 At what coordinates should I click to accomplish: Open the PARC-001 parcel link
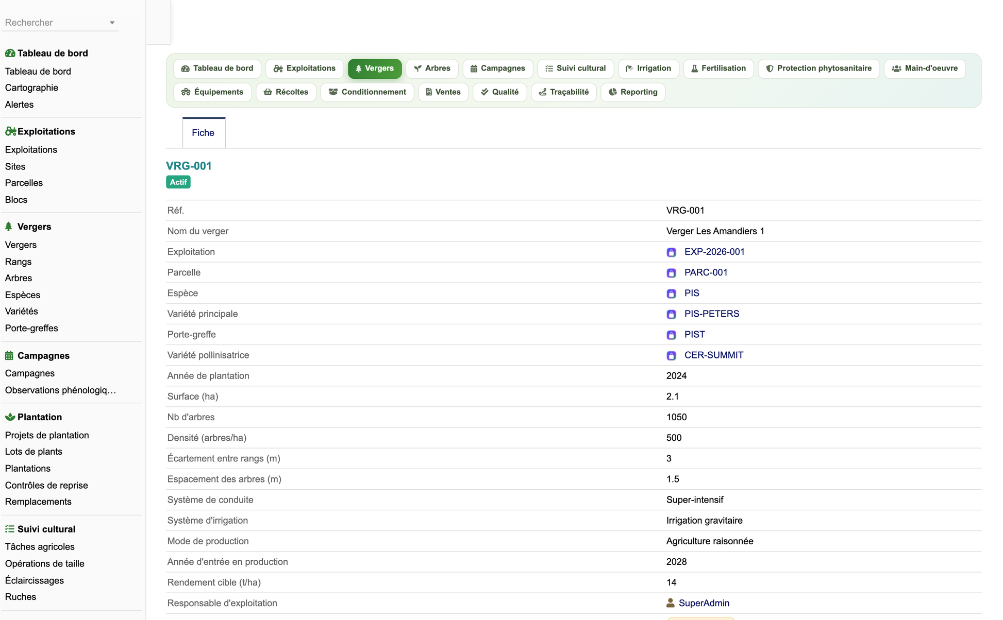coord(706,272)
